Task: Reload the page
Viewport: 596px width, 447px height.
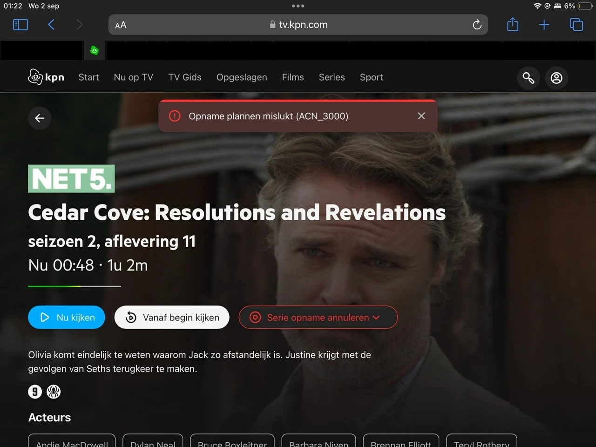Action: [x=477, y=25]
